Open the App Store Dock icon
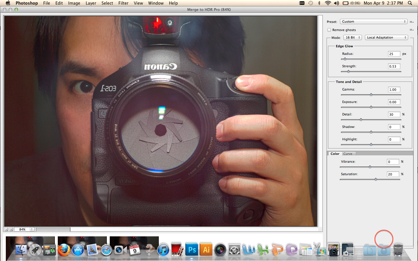418x261 pixels. point(78,249)
